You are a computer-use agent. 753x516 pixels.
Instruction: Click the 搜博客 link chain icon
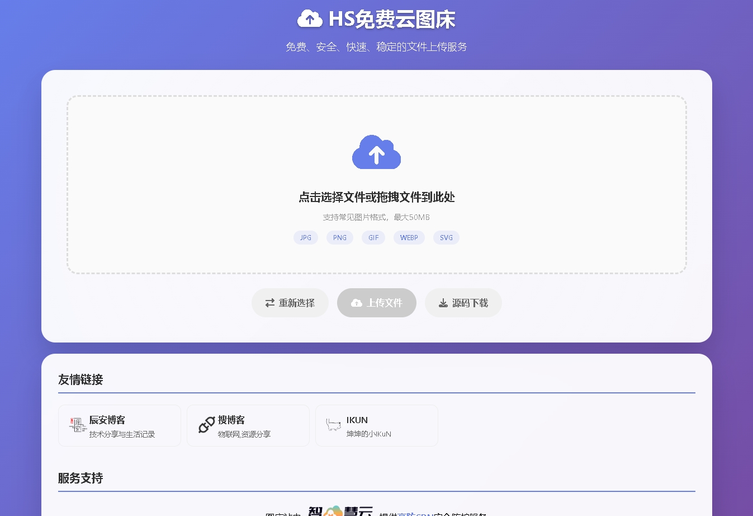pos(206,425)
